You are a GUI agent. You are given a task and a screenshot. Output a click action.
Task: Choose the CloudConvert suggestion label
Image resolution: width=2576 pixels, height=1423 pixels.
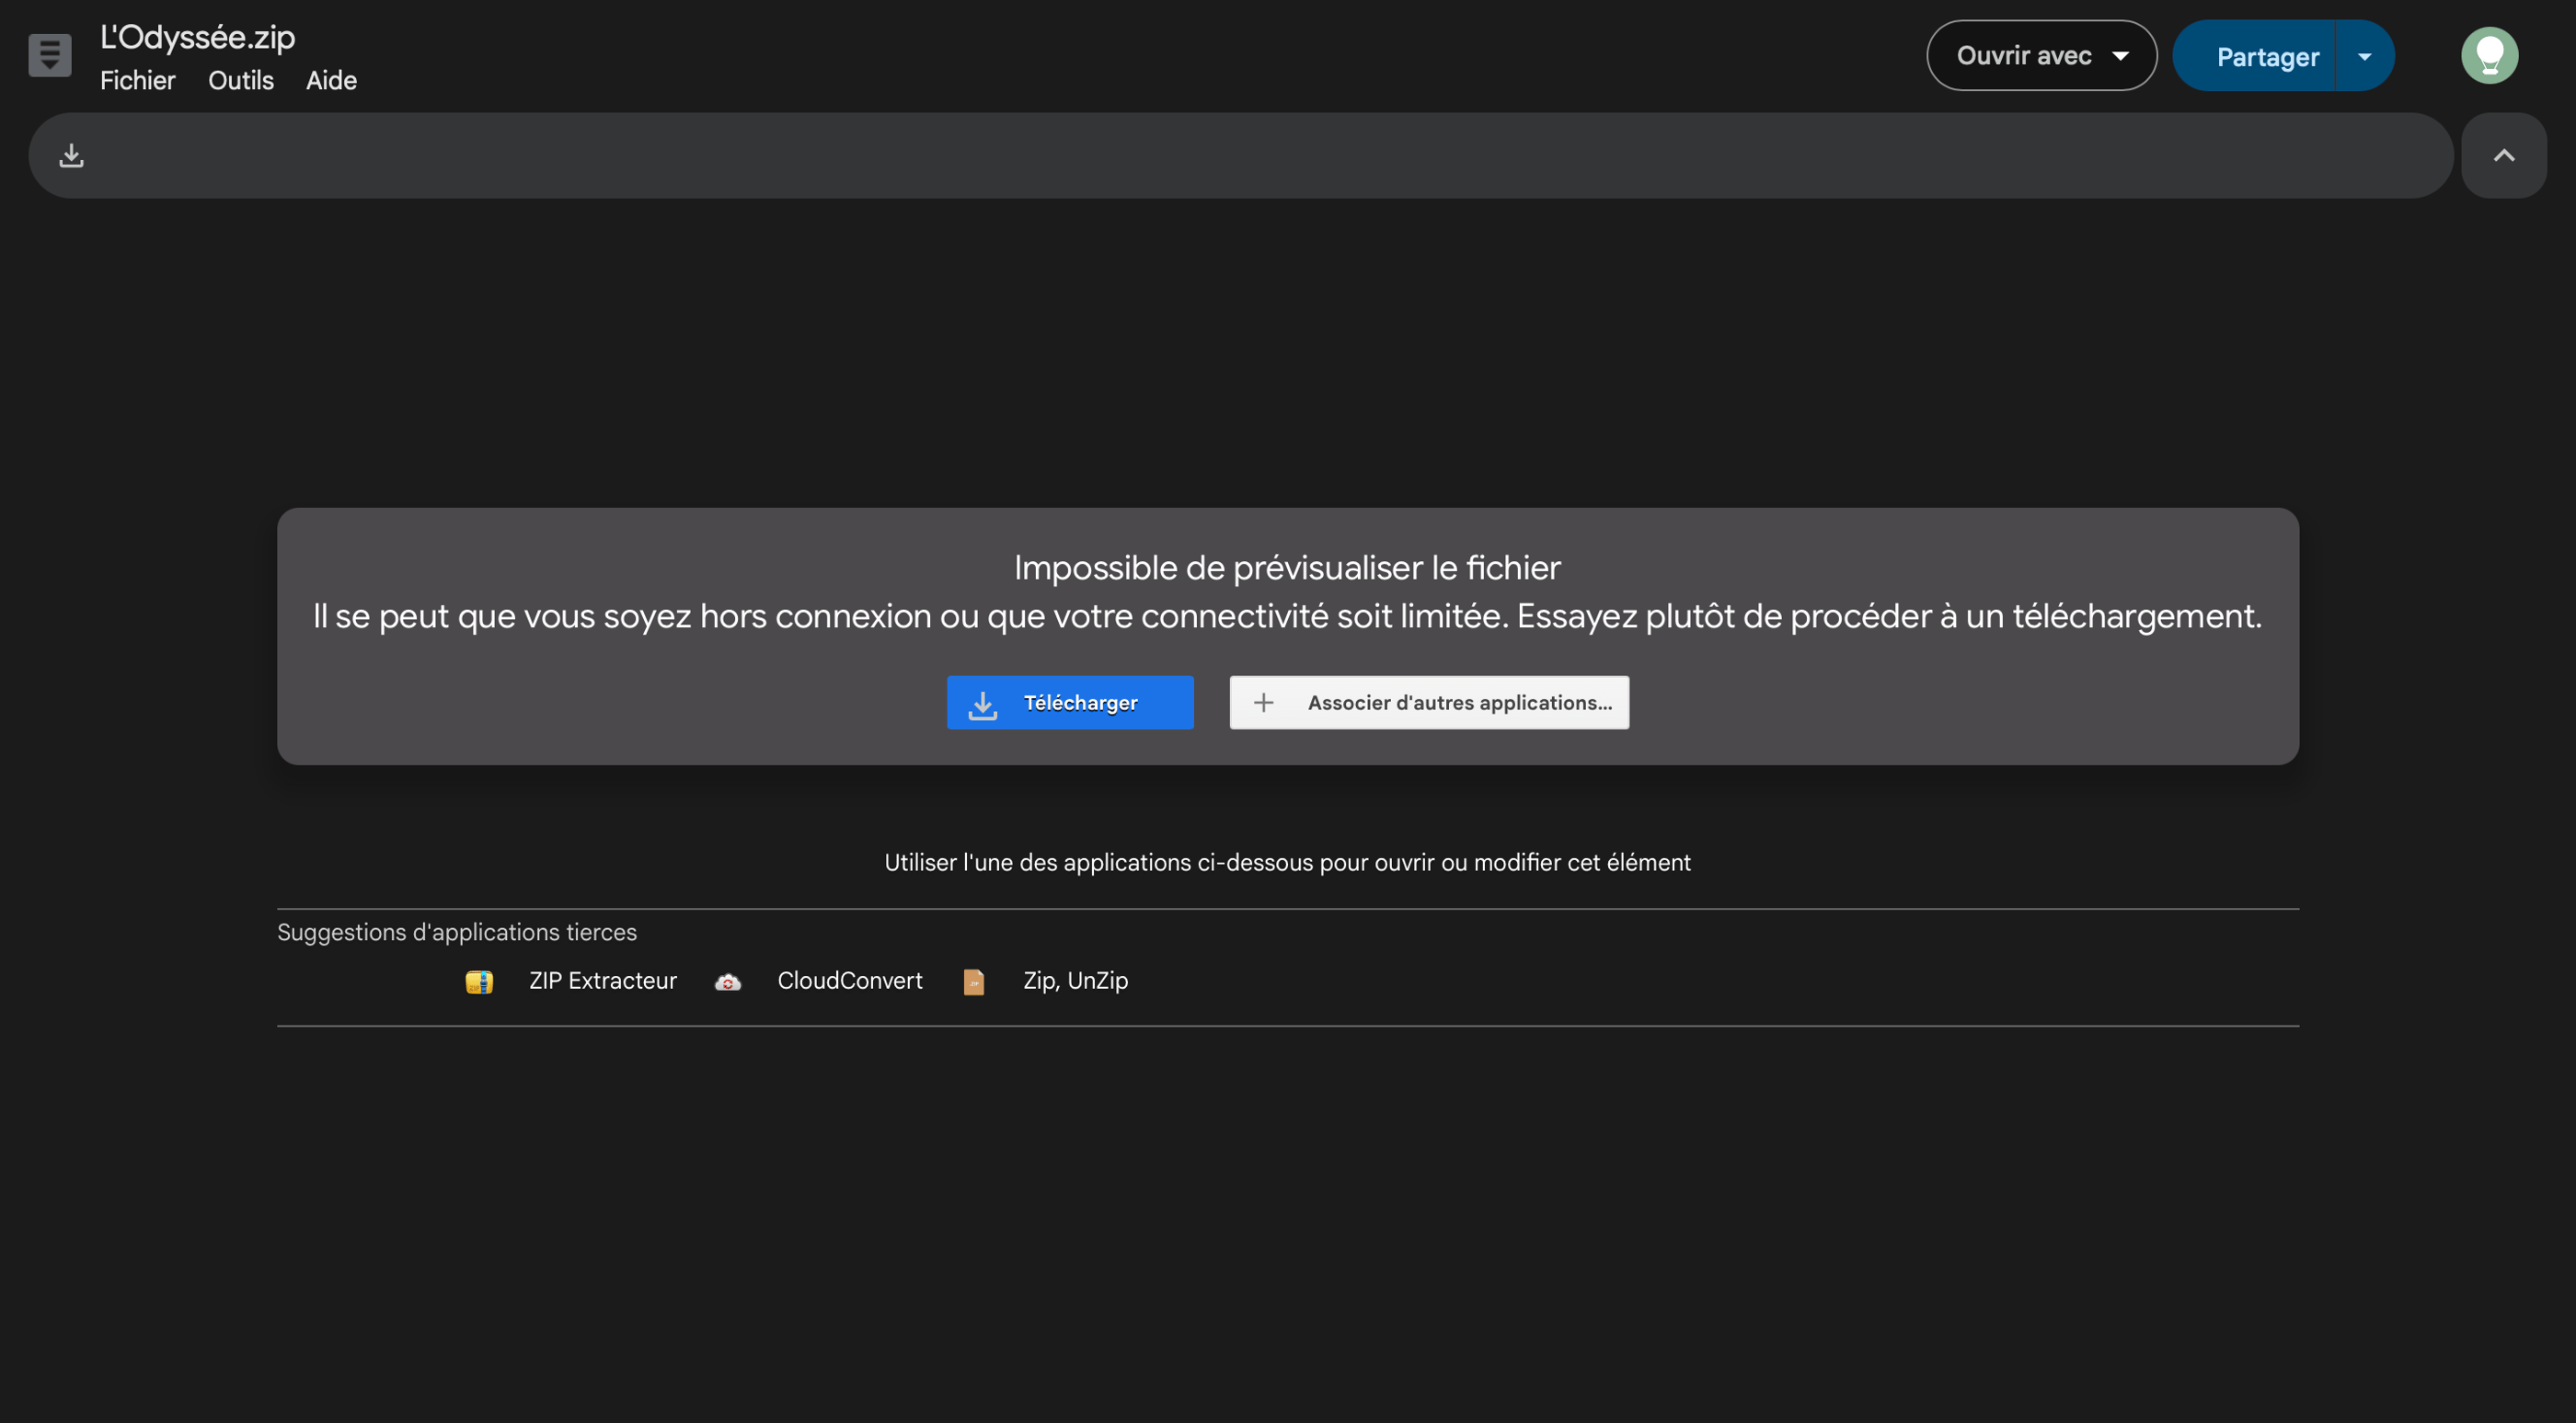[849, 981]
